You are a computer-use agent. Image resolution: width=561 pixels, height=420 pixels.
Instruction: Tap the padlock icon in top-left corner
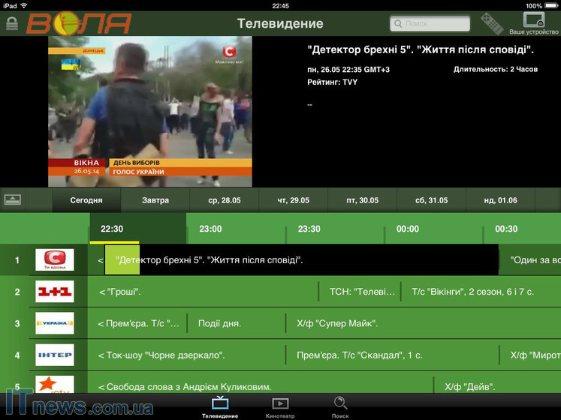(x=11, y=23)
